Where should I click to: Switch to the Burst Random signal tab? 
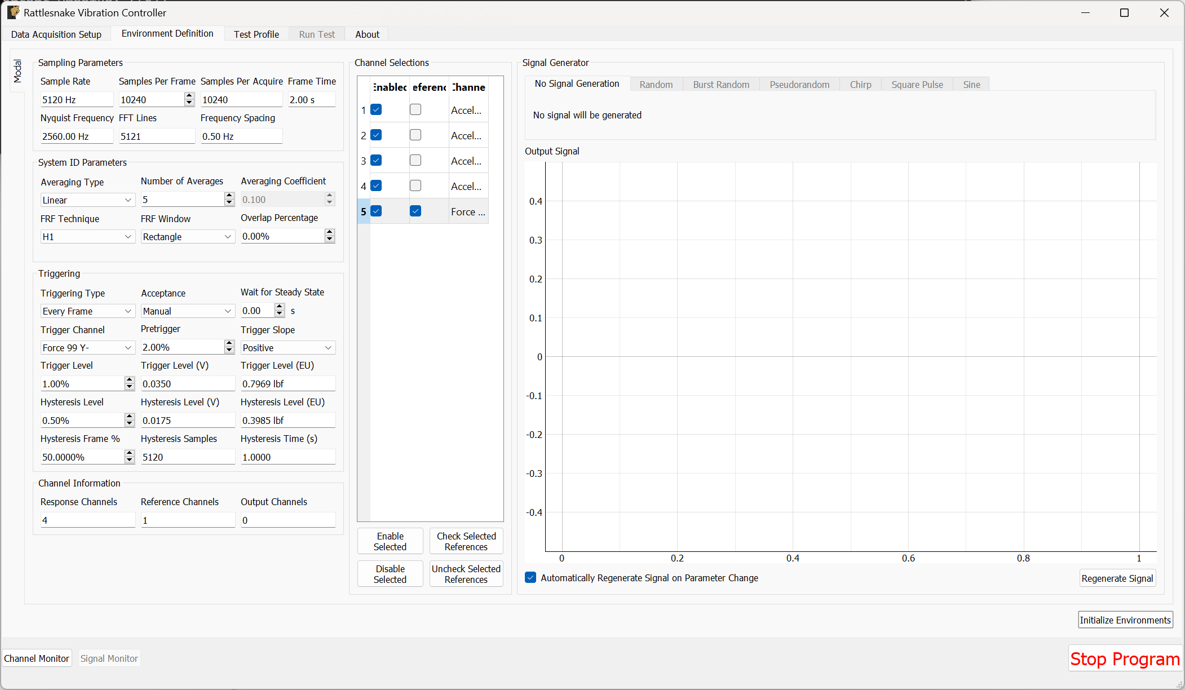721,84
